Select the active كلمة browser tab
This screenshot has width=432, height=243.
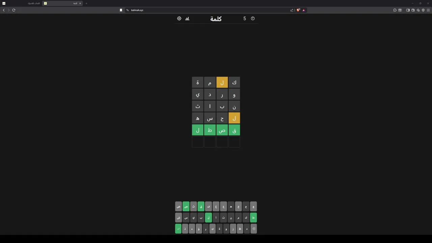pyautogui.click(x=62, y=3)
